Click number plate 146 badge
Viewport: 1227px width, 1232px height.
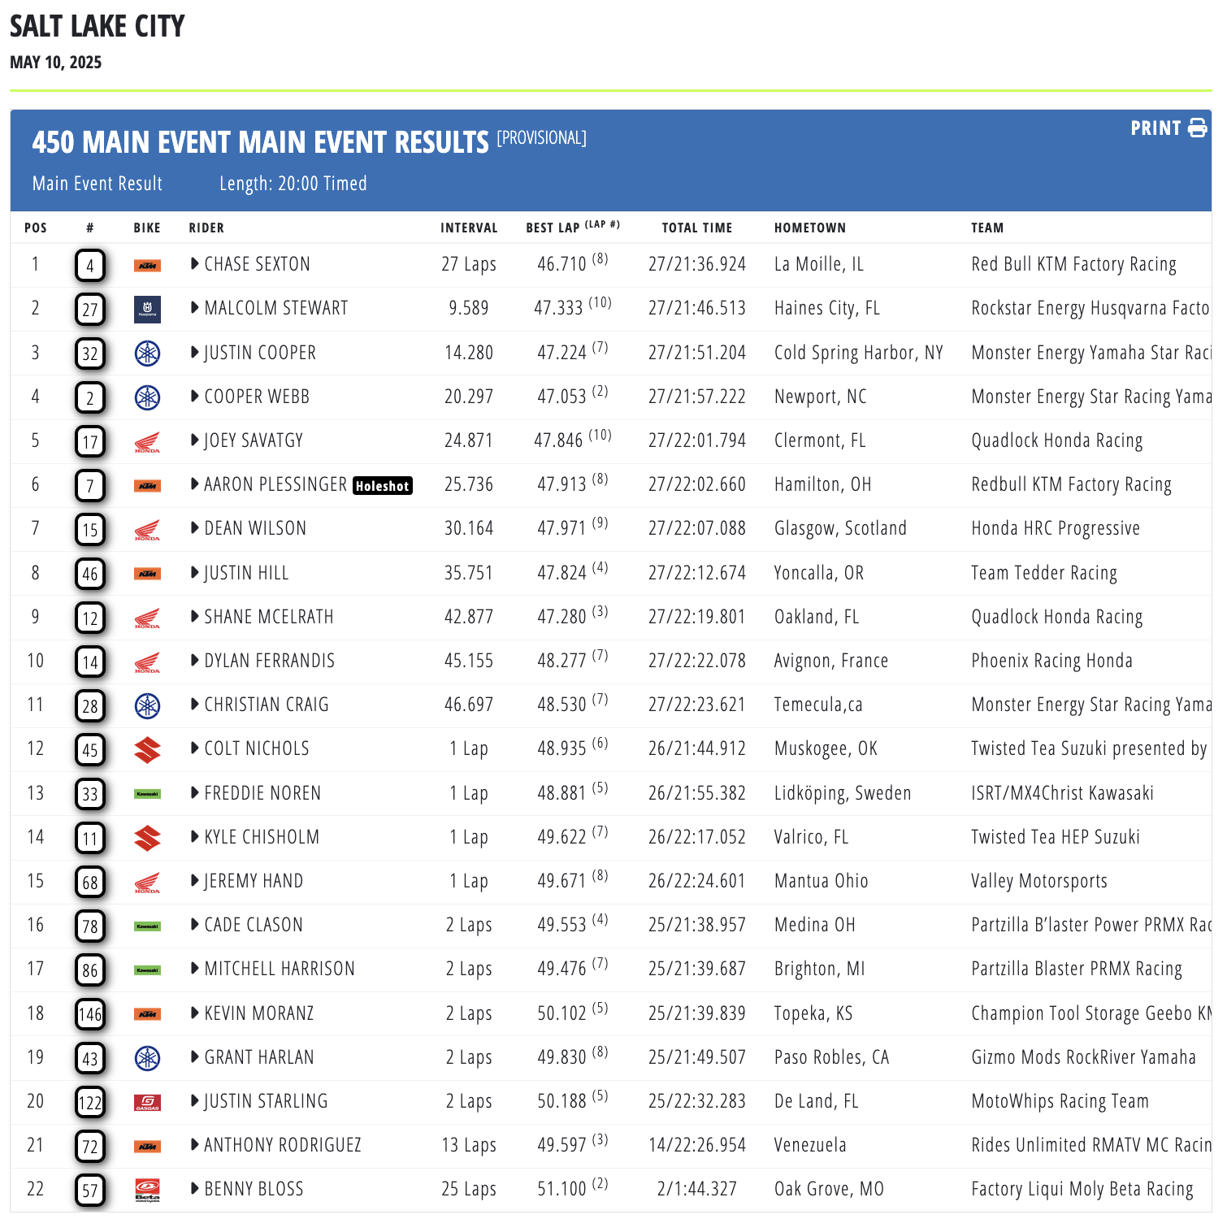pyautogui.click(x=90, y=1014)
